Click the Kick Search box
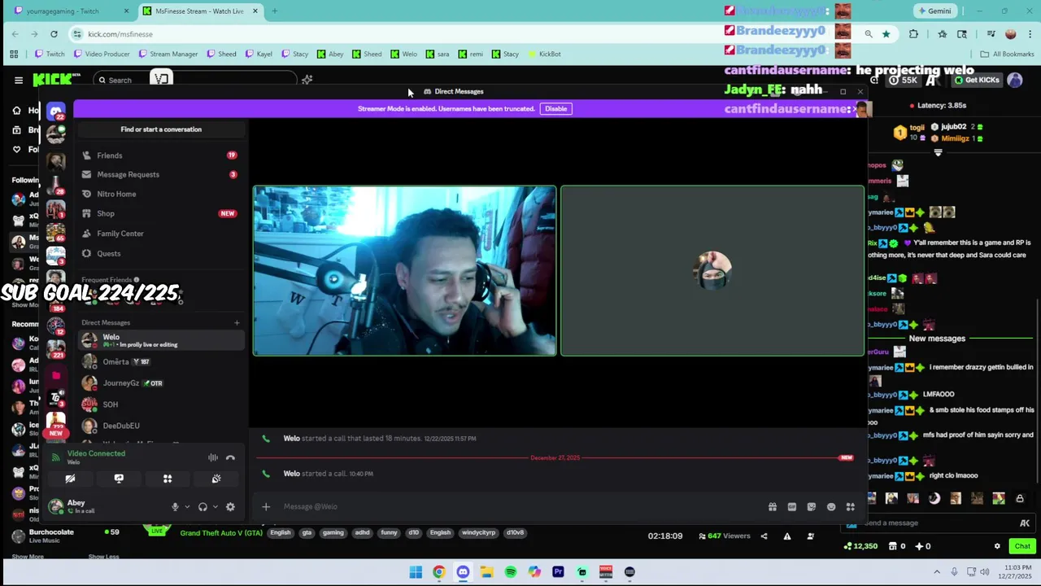1041x586 pixels. tap(195, 80)
